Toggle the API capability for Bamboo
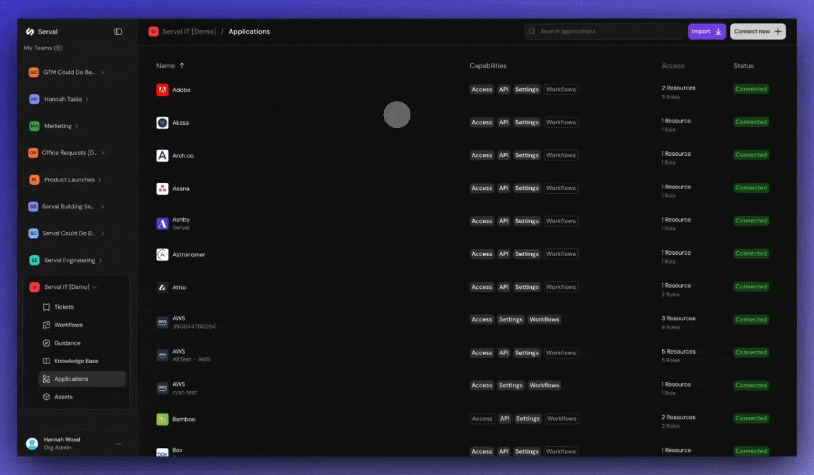Viewport: 814px width, 475px height. tap(503, 418)
